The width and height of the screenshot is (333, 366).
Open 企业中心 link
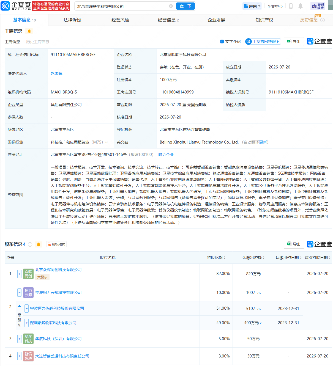tap(275, 6)
